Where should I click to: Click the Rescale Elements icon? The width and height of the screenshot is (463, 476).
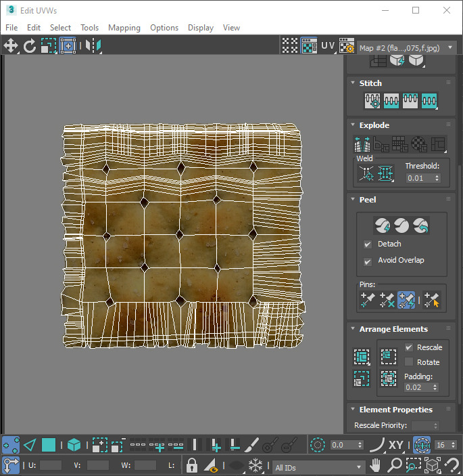click(362, 379)
